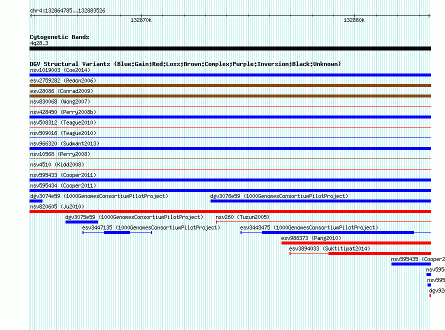Open the dgv3075e59 variant label

click(134, 217)
